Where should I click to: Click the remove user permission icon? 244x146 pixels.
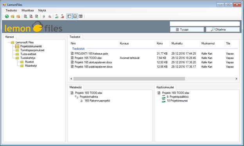tap(63, 16)
